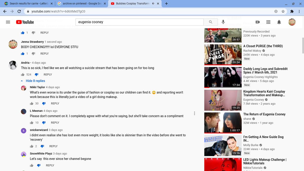
Task: Like L Meenan's reply
Action: pyautogui.click(x=32, y=123)
